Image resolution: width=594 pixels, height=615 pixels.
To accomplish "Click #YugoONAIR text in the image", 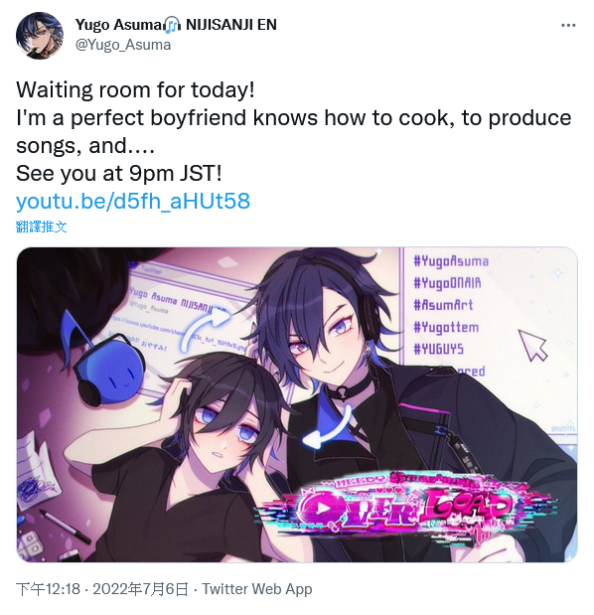I will coord(447,283).
